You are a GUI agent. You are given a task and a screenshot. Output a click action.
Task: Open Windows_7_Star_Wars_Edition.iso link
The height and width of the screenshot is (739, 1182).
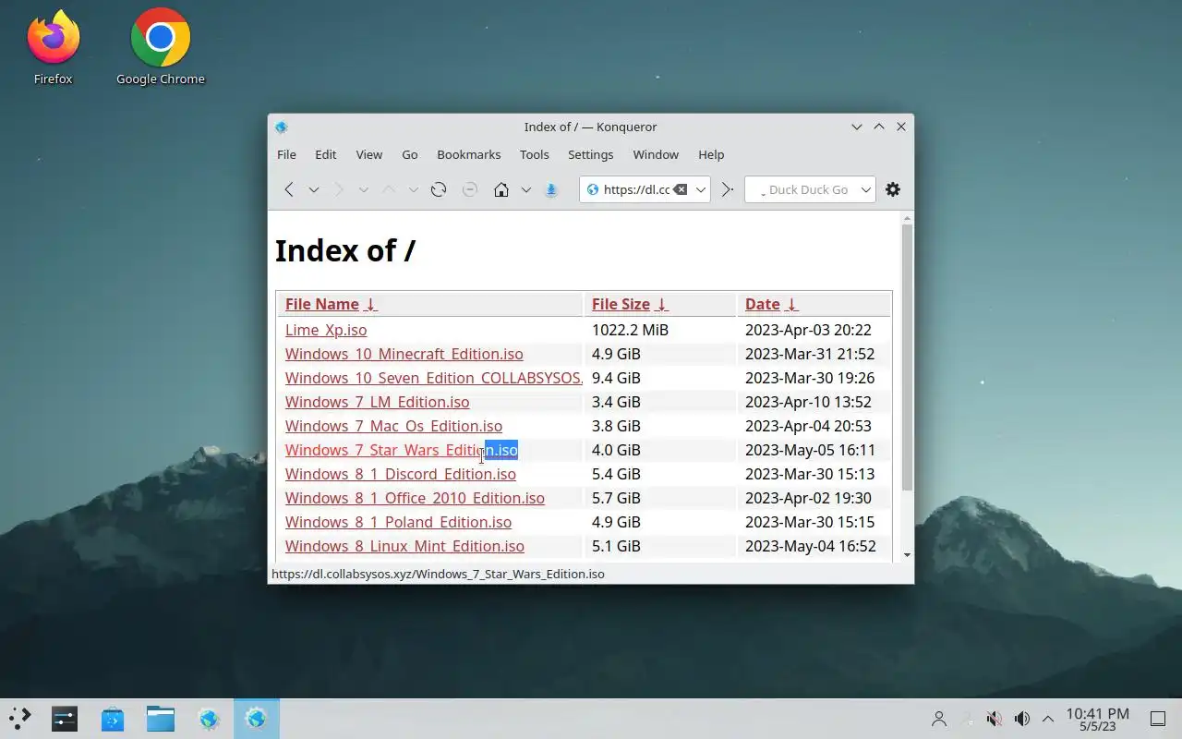point(402,450)
